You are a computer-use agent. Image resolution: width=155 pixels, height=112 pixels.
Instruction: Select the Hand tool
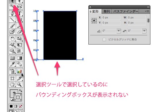[12, 84]
